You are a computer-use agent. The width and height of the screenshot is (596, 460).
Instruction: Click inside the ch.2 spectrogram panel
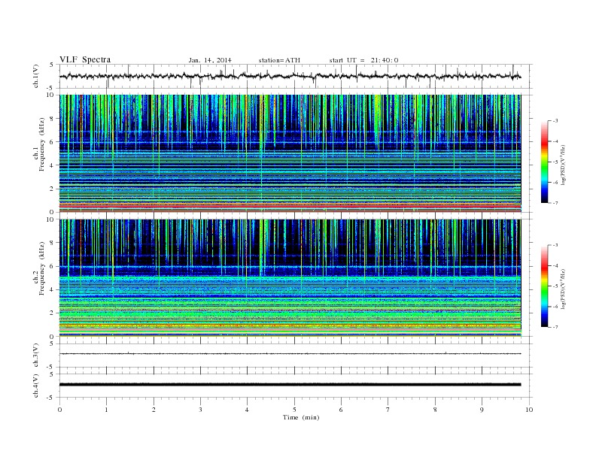(290, 278)
